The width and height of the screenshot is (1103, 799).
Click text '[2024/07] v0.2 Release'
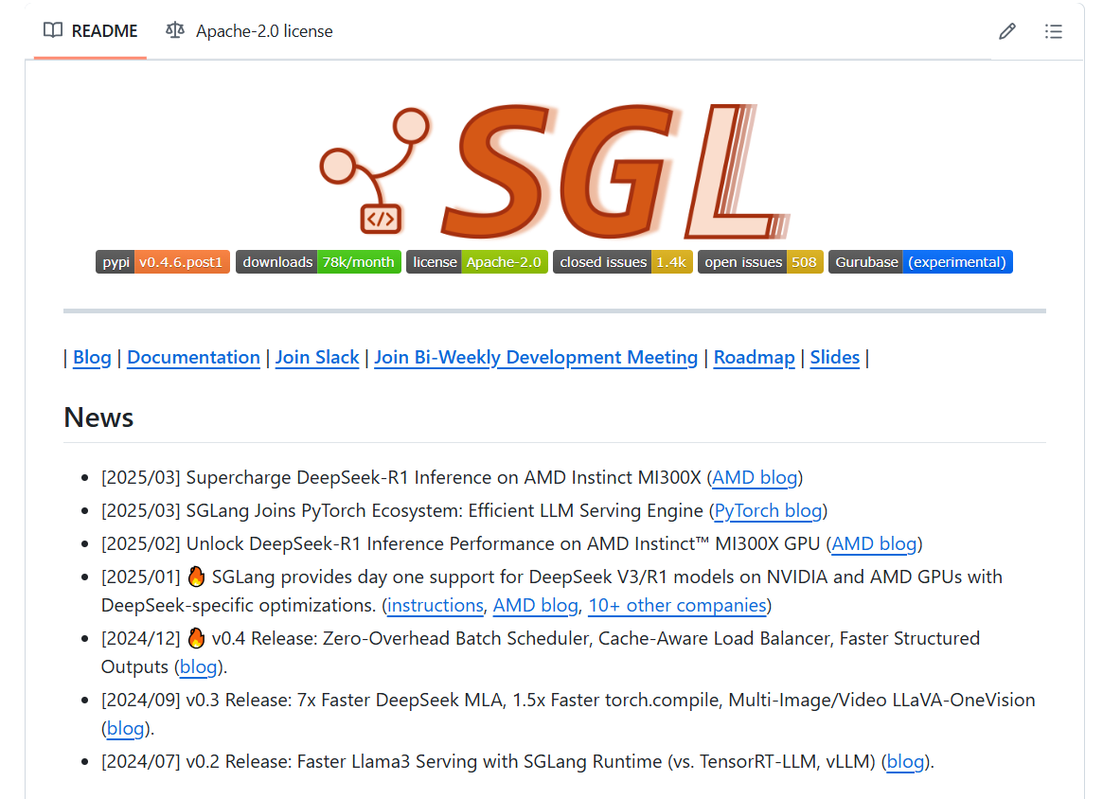tap(196, 762)
